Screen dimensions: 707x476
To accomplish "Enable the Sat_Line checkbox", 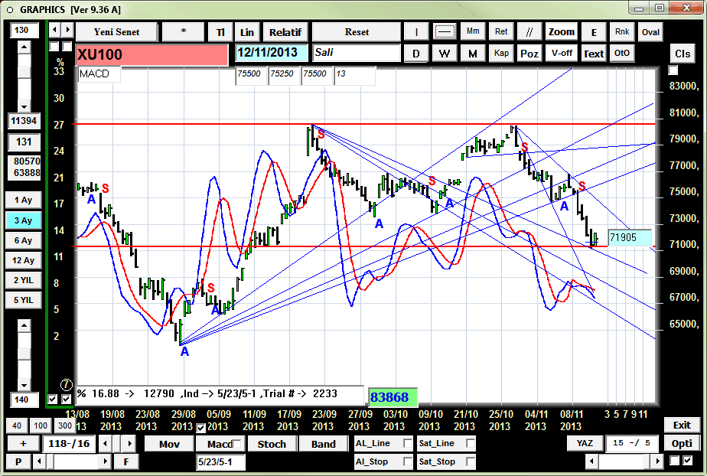I will pos(471,443).
